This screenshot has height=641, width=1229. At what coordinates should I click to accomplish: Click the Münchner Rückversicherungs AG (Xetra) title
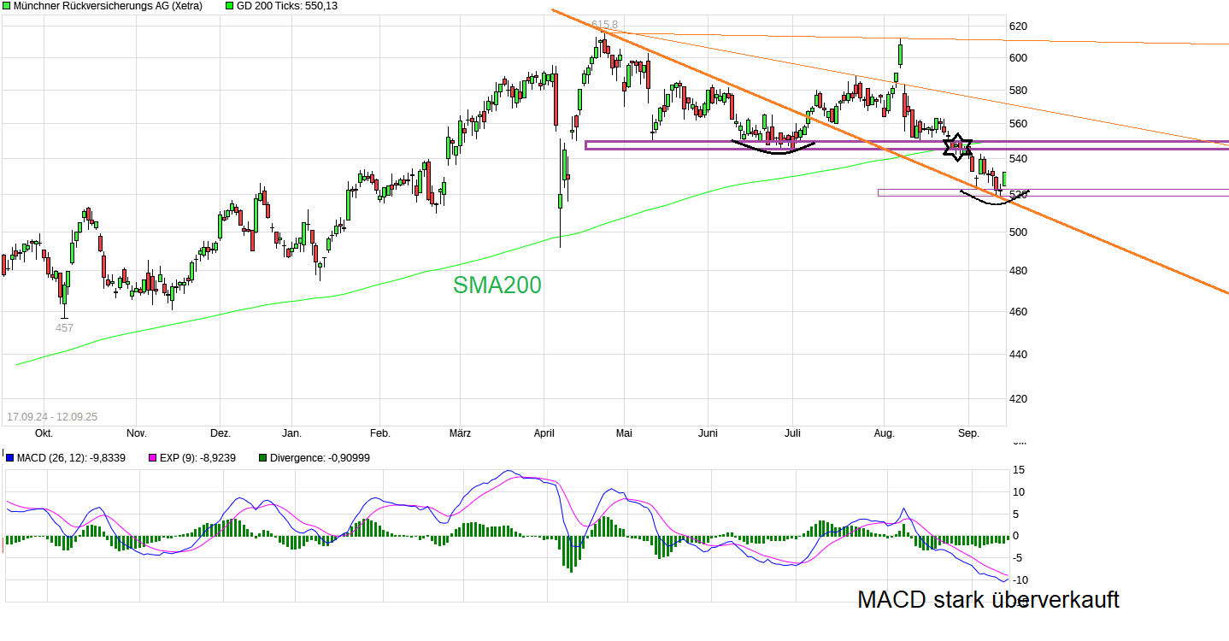click(x=108, y=6)
